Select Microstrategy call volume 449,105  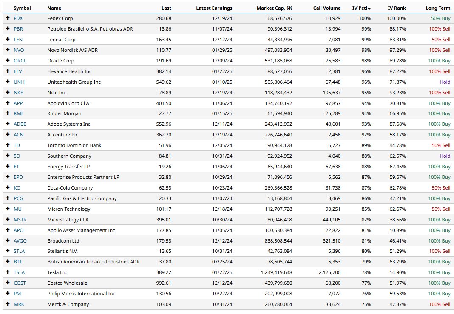[x=332, y=220]
